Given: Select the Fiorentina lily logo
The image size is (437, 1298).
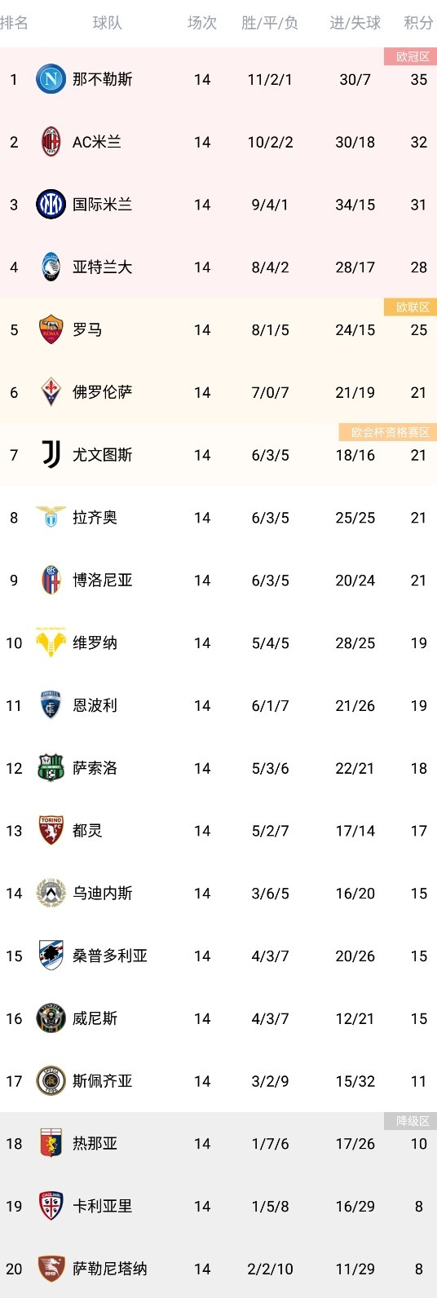Looking at the screenshot, I should 51,392.
